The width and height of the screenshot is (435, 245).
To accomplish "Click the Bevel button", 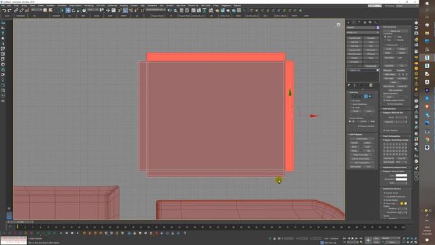I will tap(355, 147).
